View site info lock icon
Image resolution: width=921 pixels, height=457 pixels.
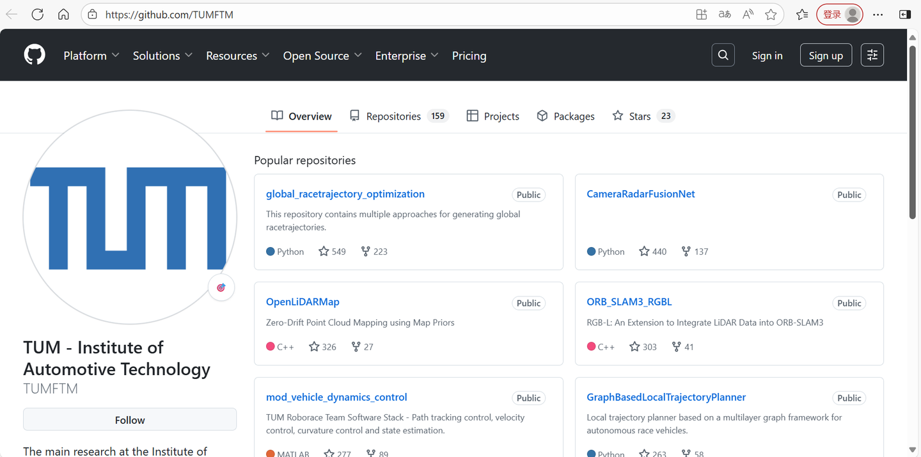pos(93,14)
